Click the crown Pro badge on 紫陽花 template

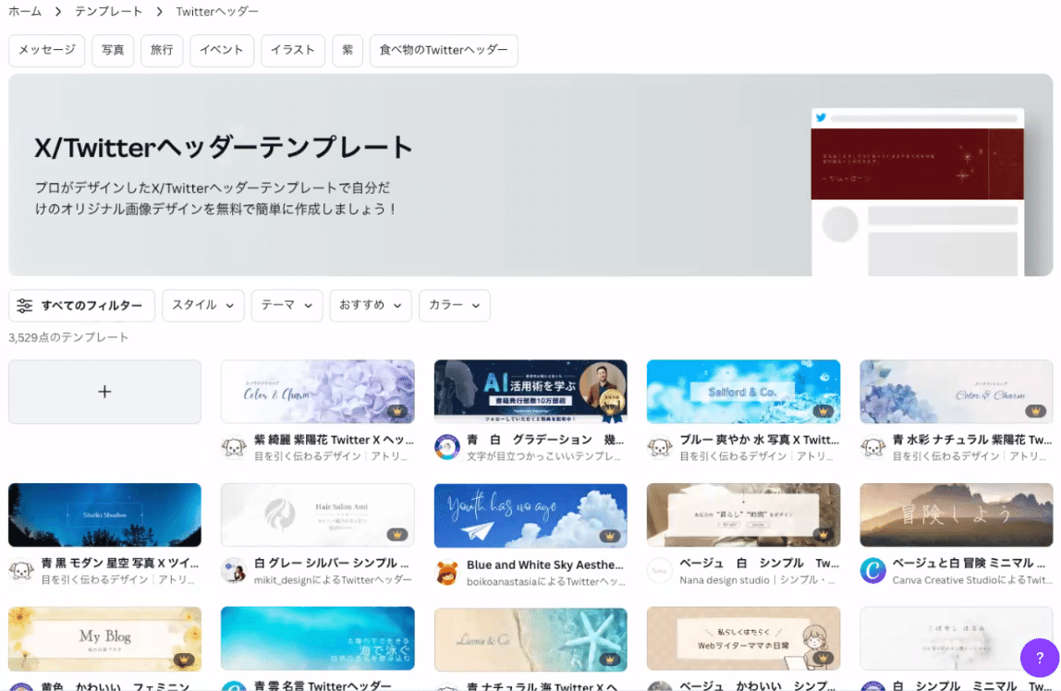pyautogui.click(x=396, y=414)
